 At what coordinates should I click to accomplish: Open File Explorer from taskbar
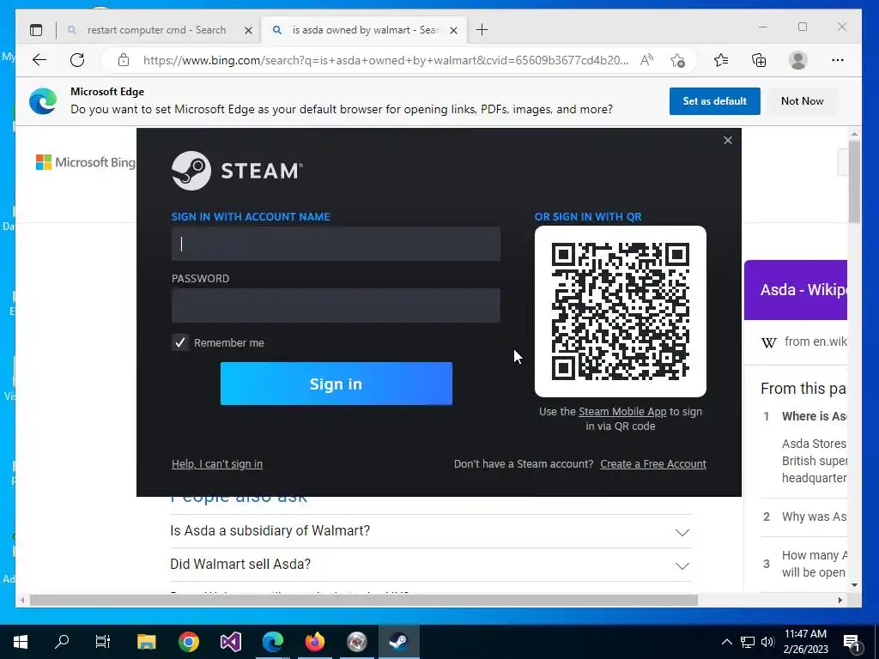pyautogui.click(x=146, y=642)
